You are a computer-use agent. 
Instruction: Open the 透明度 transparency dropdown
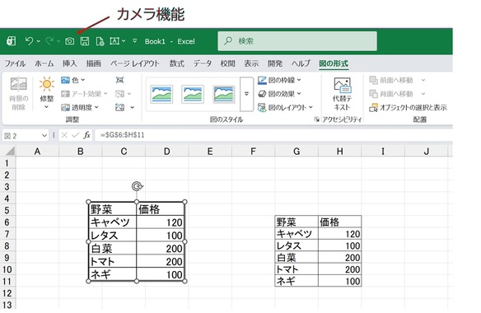80,107
